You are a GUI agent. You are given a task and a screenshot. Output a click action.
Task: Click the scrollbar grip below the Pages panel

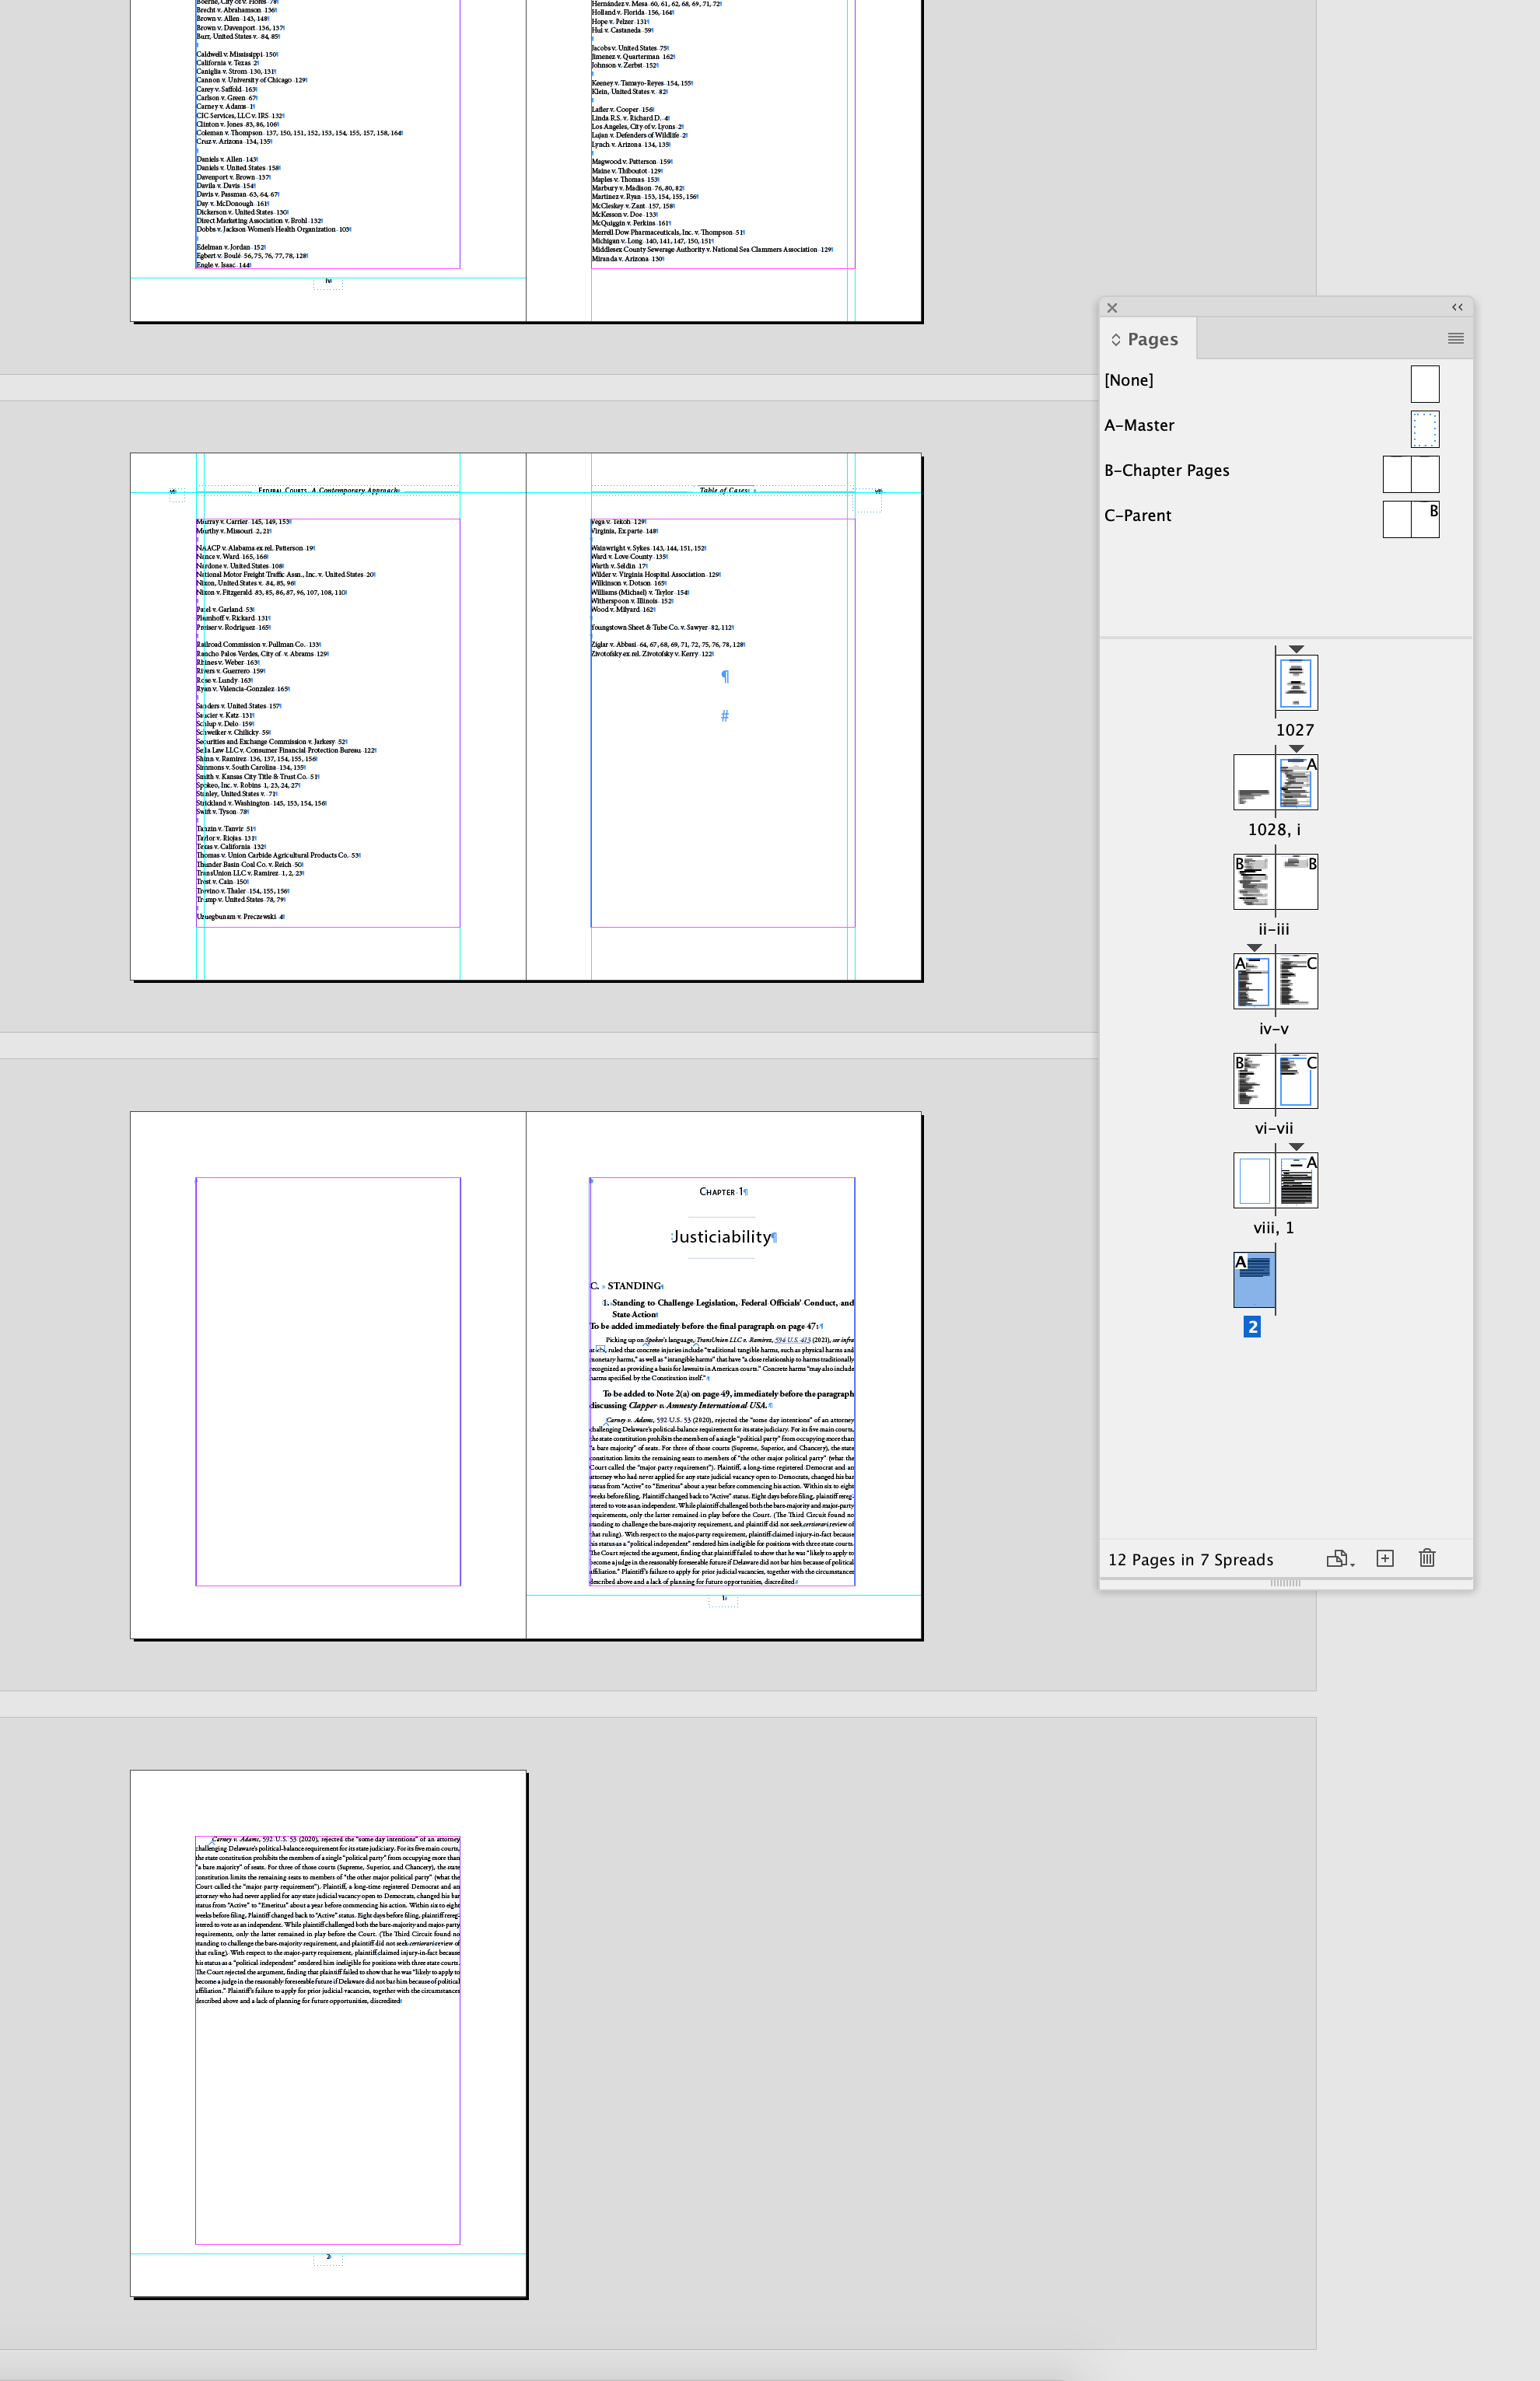1284,1583
